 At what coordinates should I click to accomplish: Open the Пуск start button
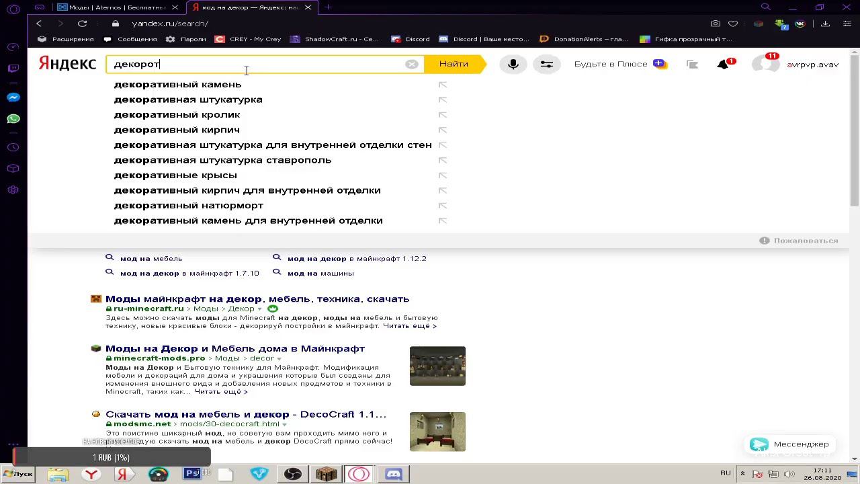[17, 474]
